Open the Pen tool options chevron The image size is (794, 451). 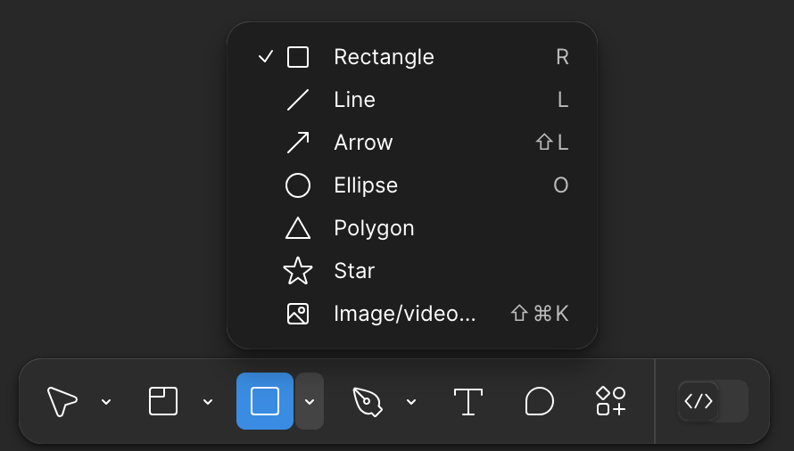(411, 402)
